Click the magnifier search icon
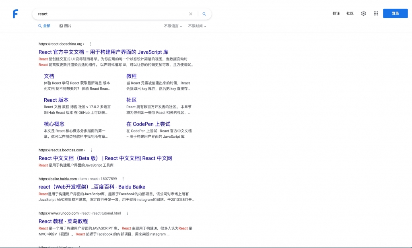 (x=204, y=14)
